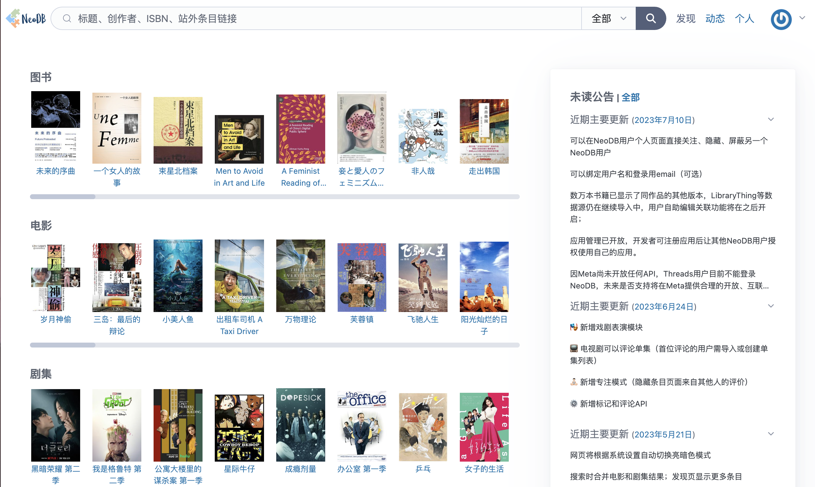The width and height of the screenshot is (815, 487).
Task: Open 办公室 第一季 poster
Action: pos(362,426)
